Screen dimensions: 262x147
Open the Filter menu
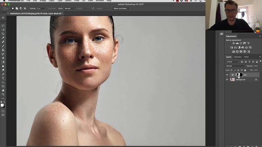point(77,1)
